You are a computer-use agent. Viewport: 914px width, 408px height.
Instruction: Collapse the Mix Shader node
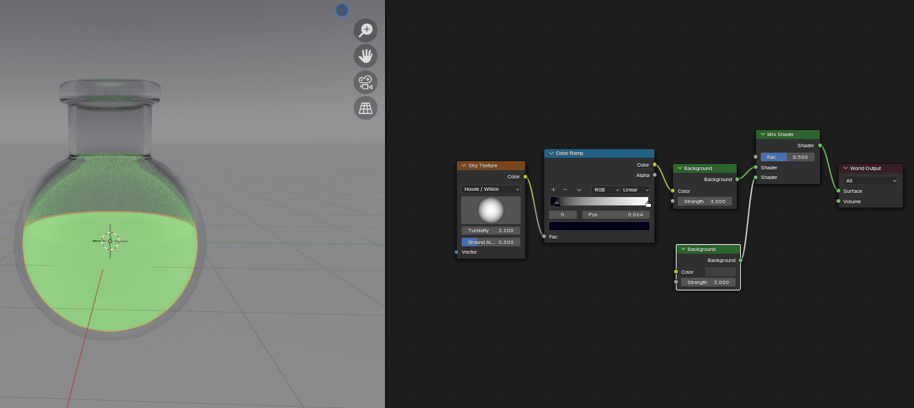pos(762,135)
